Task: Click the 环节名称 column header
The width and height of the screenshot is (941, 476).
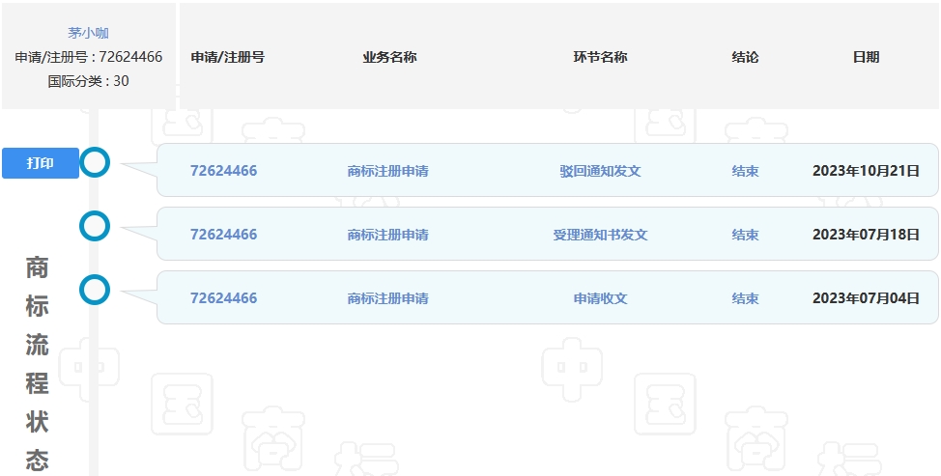Action: 600,57
